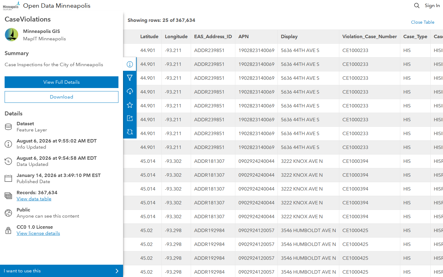Click the Minneapolis city logo
Viewport: 443px width, 277px height.
click(11, 6)
